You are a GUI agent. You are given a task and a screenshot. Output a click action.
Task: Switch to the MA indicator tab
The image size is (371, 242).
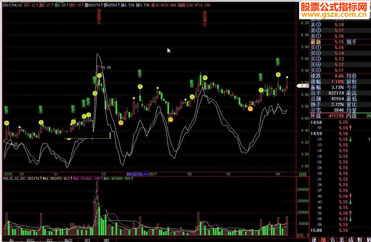click(x=12, y=240)
